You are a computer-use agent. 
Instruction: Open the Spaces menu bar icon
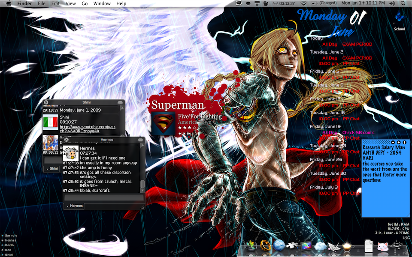coord(265,3)
